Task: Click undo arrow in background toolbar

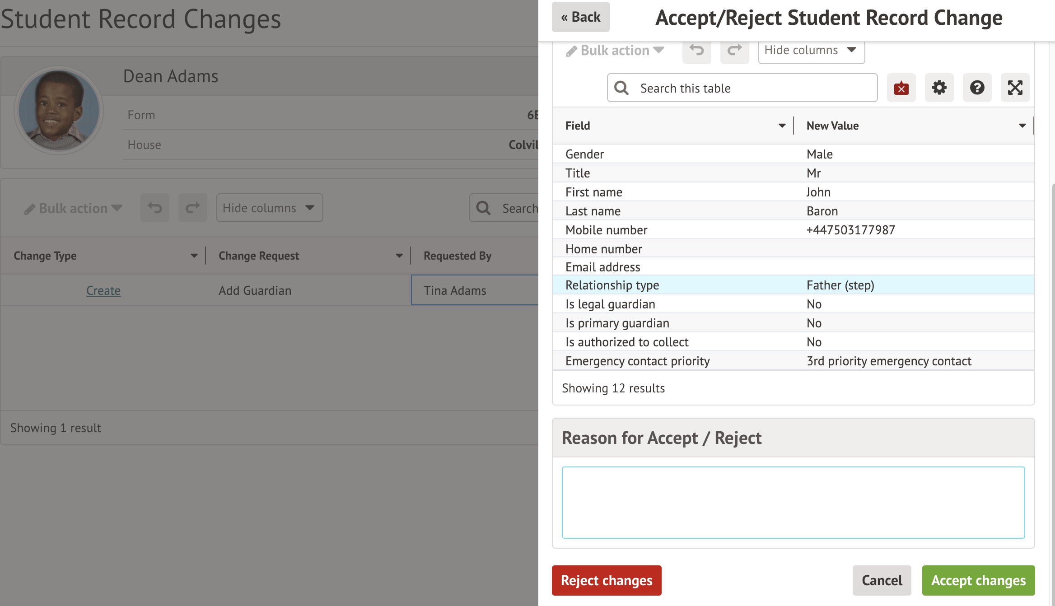Action: point(154,208)
